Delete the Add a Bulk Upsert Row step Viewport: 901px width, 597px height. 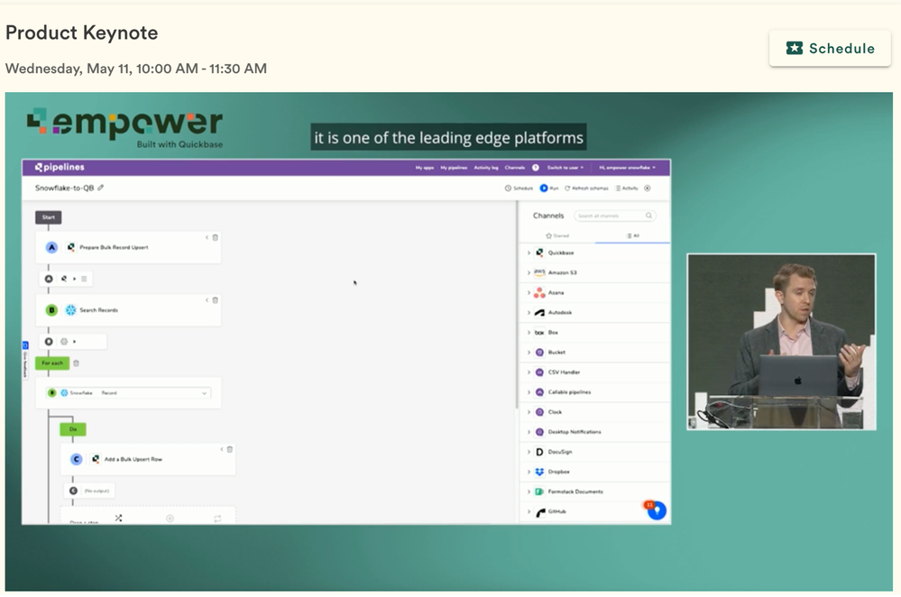pyautogui.click(x=230, y=449)
